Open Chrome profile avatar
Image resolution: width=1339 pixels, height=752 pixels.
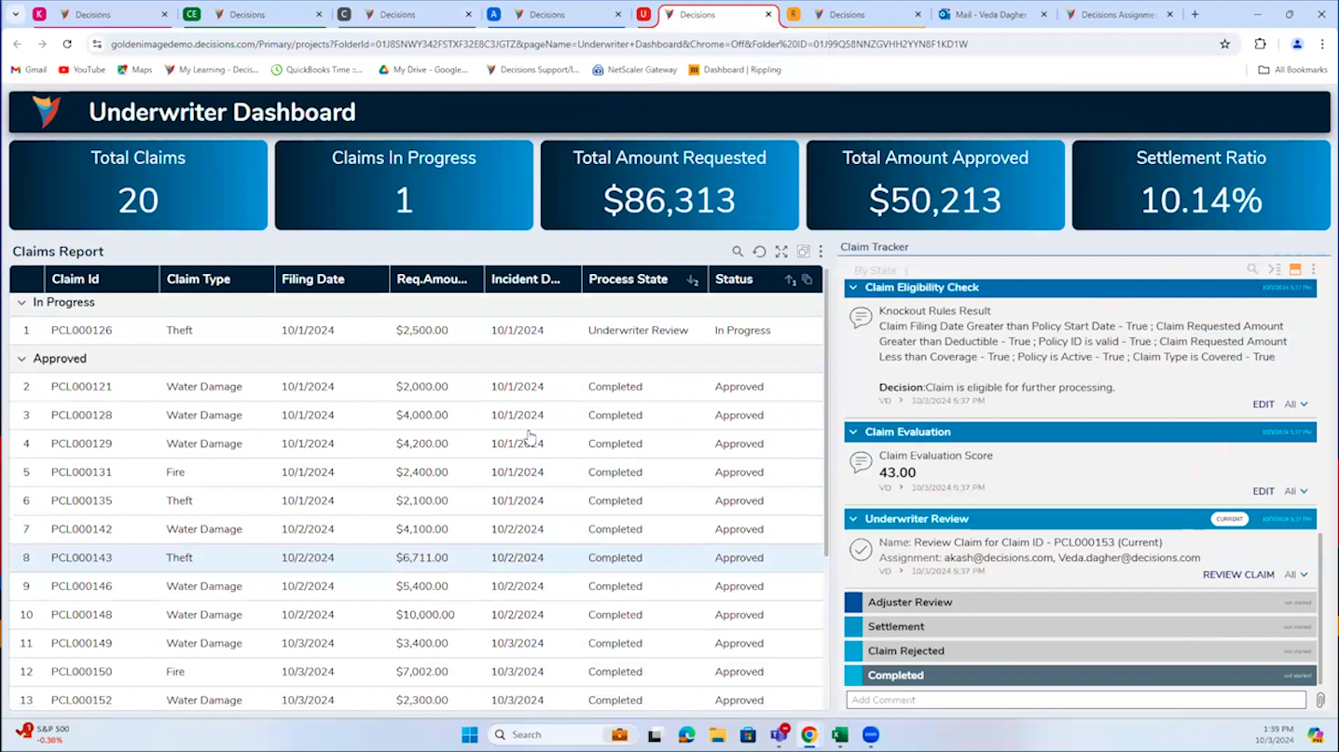point(1297,44)
